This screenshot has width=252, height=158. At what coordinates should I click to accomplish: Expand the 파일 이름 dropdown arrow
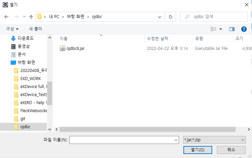click(176, 140)
